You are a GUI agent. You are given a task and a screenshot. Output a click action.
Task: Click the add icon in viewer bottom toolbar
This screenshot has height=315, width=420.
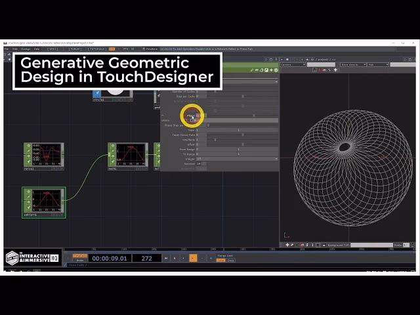288,245
